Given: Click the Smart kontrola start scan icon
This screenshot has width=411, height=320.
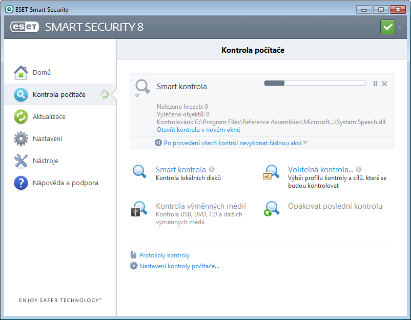Looking at the screenshot, I should pyautogui.click(x=139, y=171).
